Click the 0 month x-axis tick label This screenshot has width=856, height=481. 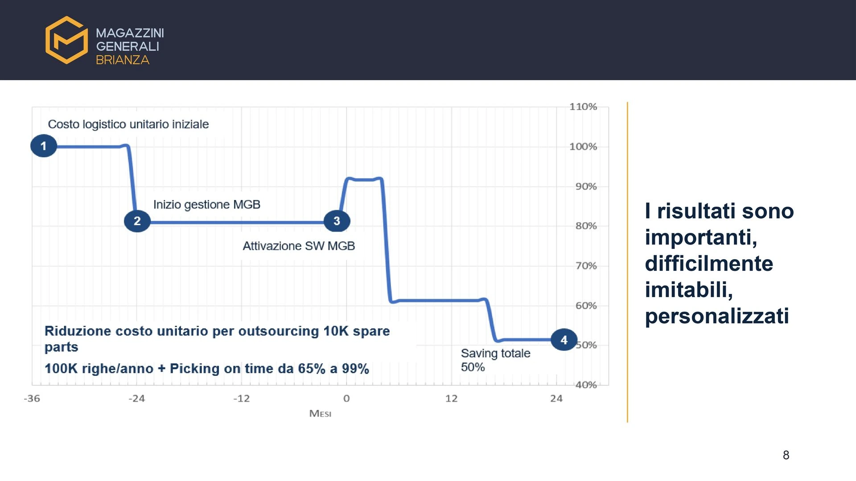(x=346, y=399)
